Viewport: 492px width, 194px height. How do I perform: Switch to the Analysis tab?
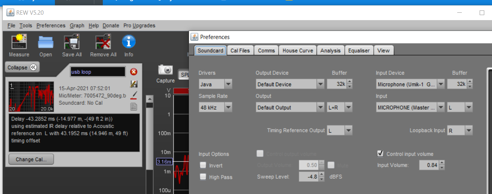tap(330, 50)
